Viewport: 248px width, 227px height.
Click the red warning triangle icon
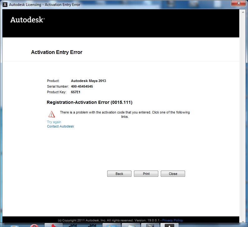coord(51,114)
